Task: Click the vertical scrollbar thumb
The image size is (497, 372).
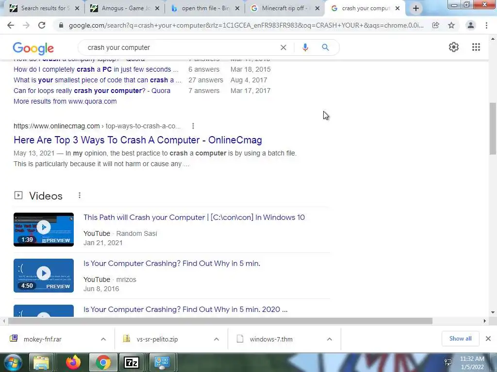Action: [493, 128]
